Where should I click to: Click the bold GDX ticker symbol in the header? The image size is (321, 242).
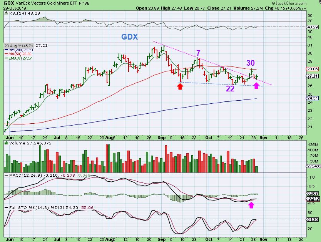[x=9, y=3]
